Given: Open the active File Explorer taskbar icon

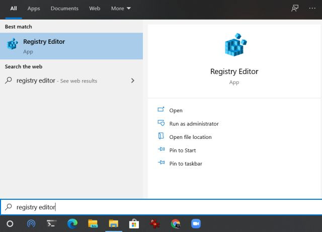Looking at the screenshot, I should [x=114, y=223].
